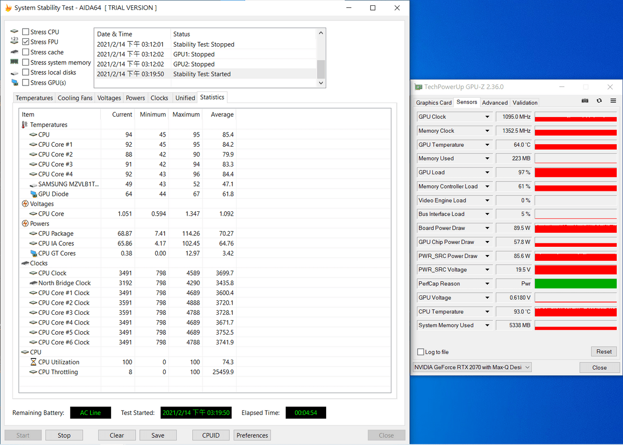
Task: Open the GPU Voltage sensor dropdown
Action: tap(487, 298)
